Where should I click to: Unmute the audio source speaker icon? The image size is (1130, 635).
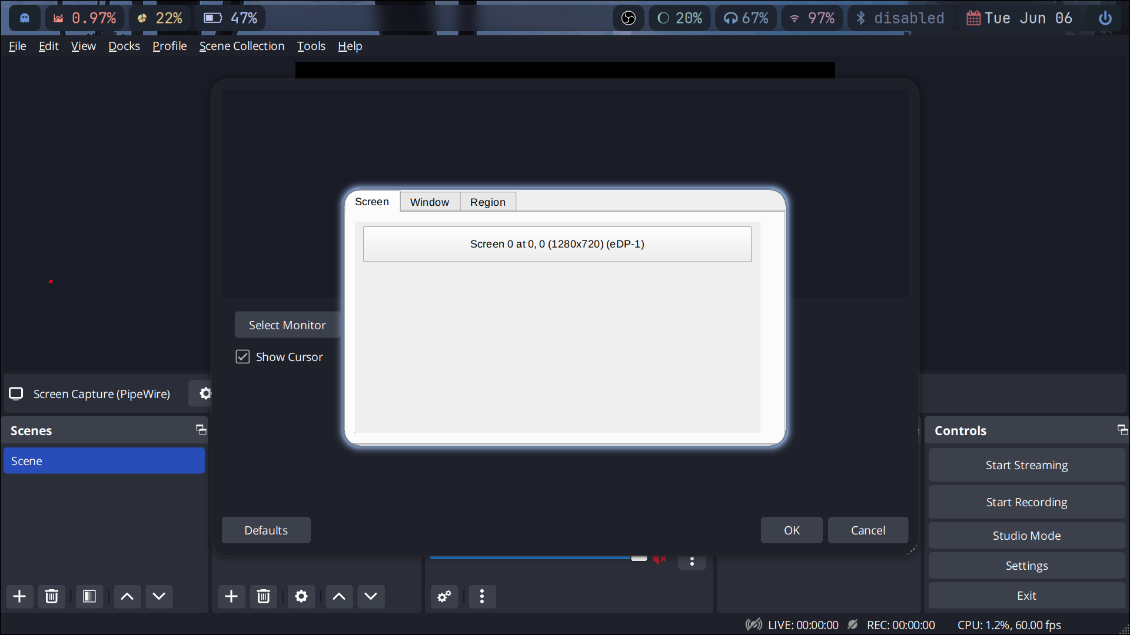click(x=659, y=559)
